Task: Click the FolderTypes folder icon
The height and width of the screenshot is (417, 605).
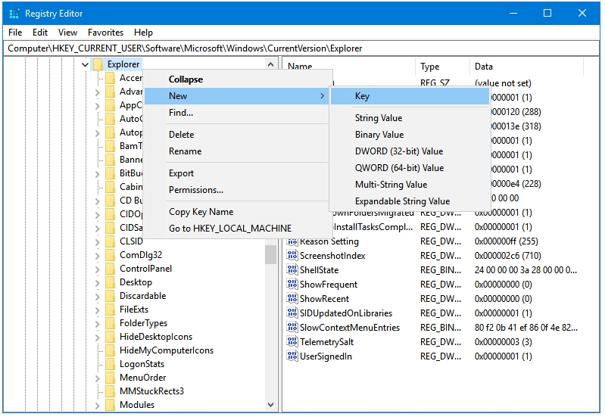Action: pyautogui.click(x=111, y=323)
